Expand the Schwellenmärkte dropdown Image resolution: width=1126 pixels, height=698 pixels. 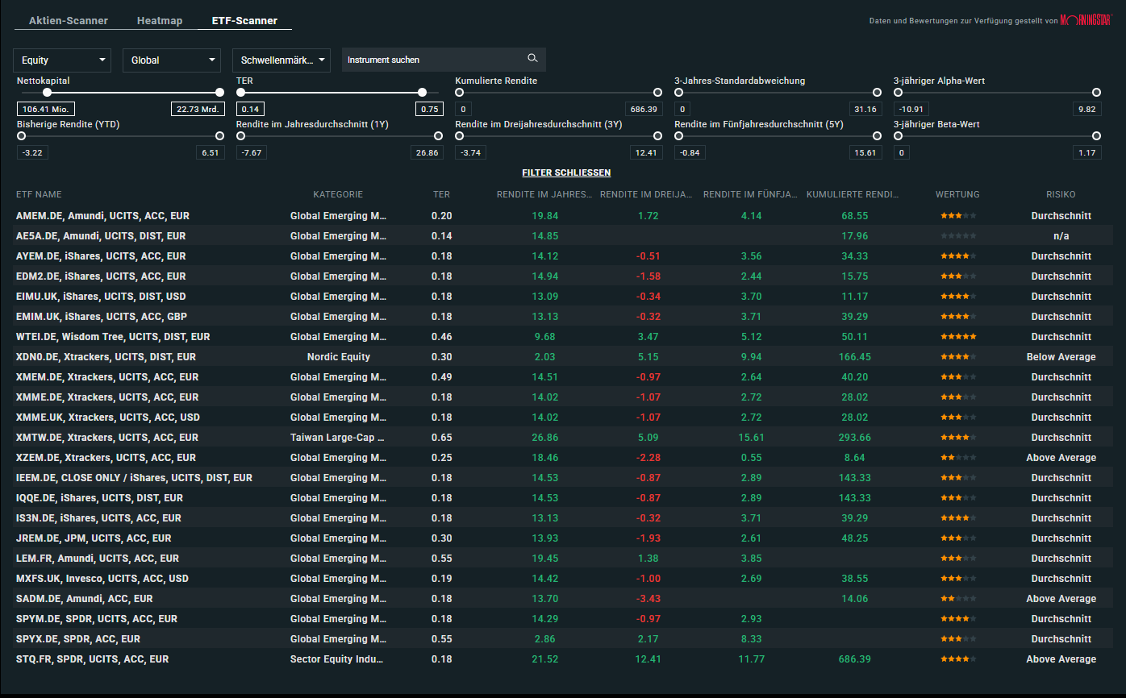click(281, 60)
